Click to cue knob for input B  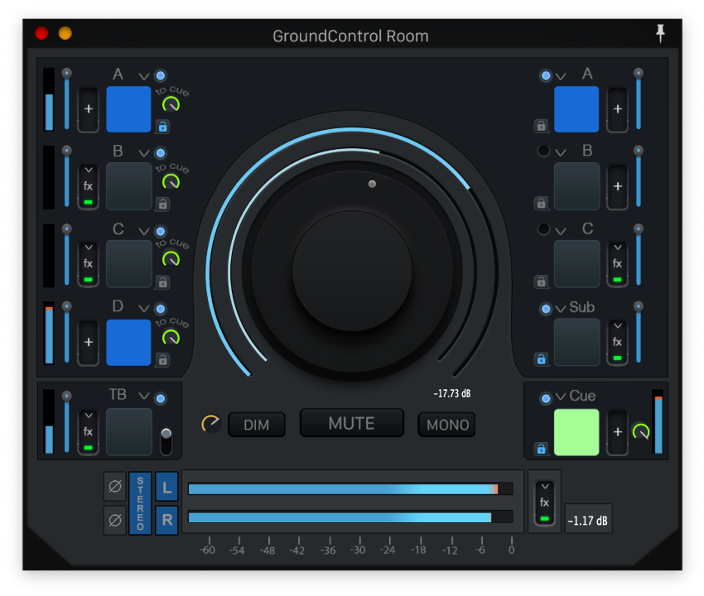coord(171,182)
